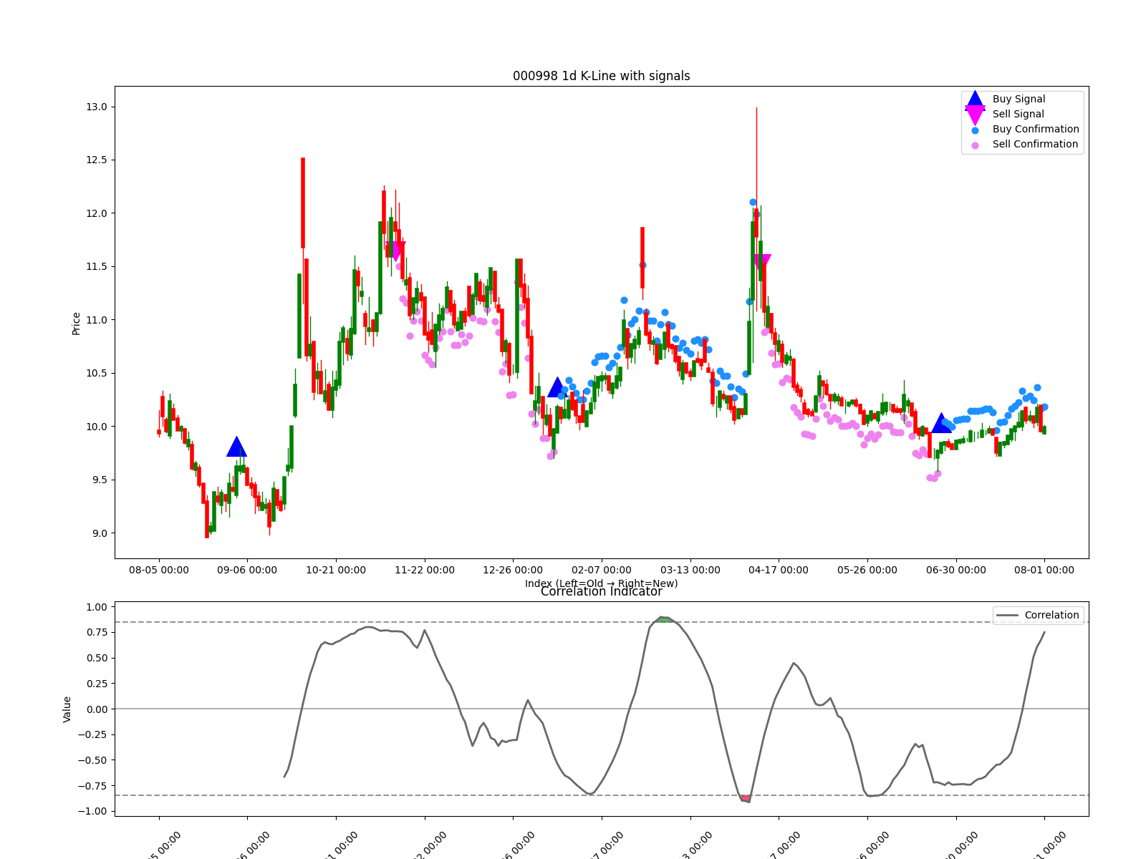Click the 12.0 price tick label

tap(97, 214)
